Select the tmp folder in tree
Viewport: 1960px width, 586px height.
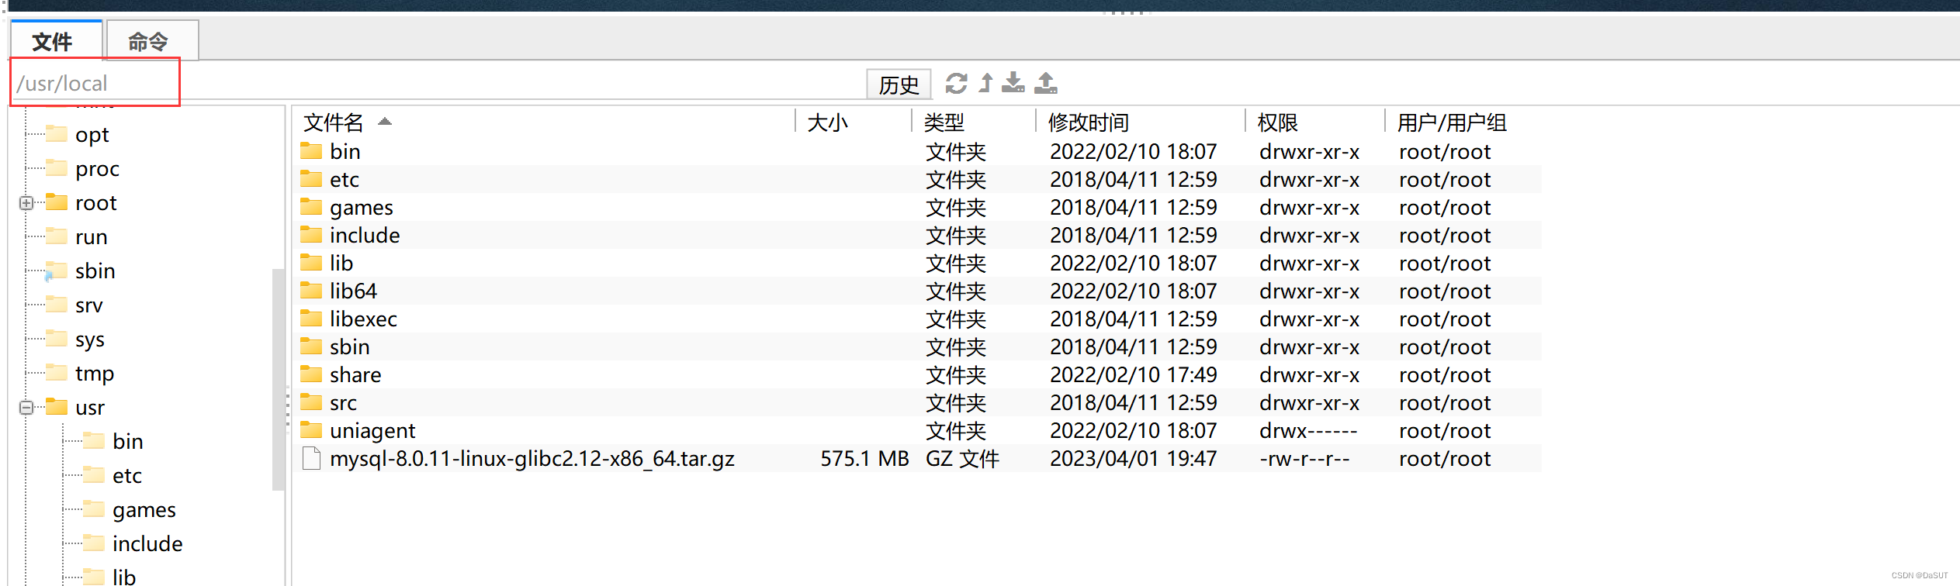pos(94,374)
